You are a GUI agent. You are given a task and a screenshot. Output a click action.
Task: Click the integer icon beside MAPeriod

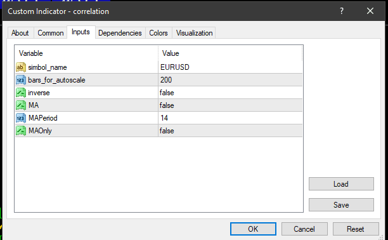tap(21, 118)
